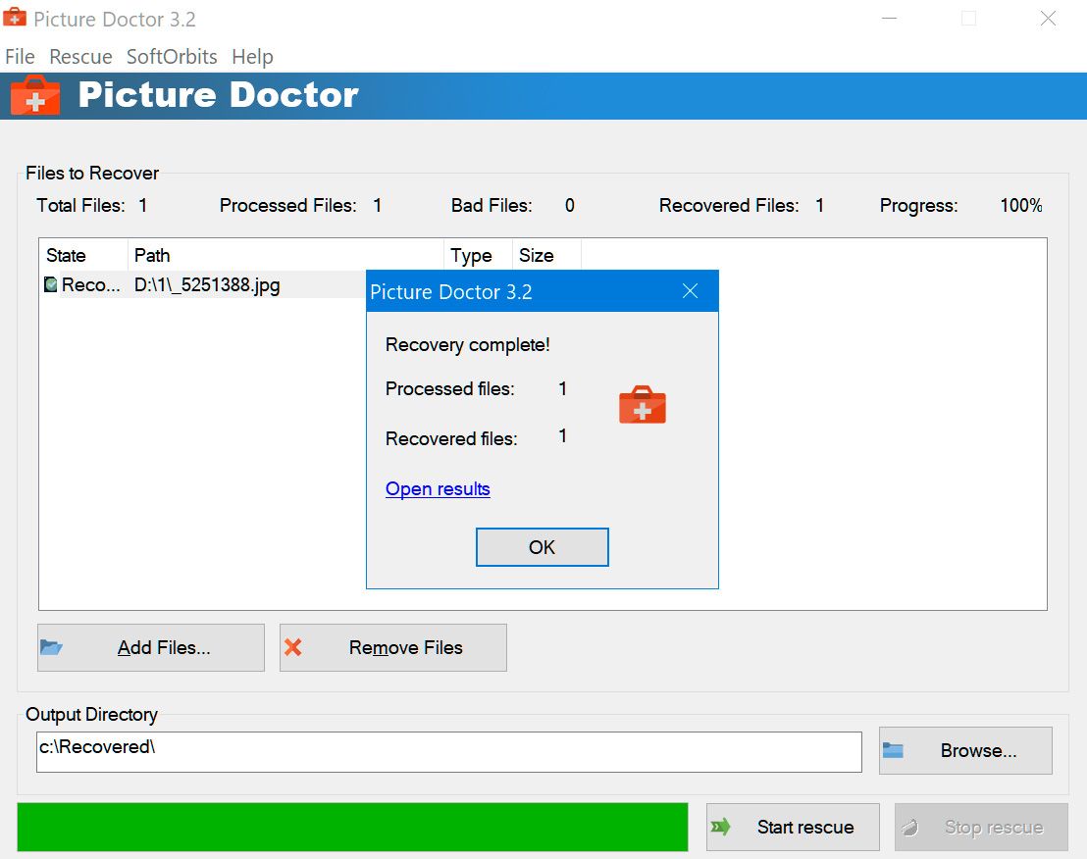Click the red X icon on Remove Files

click(x=292, y=647)
